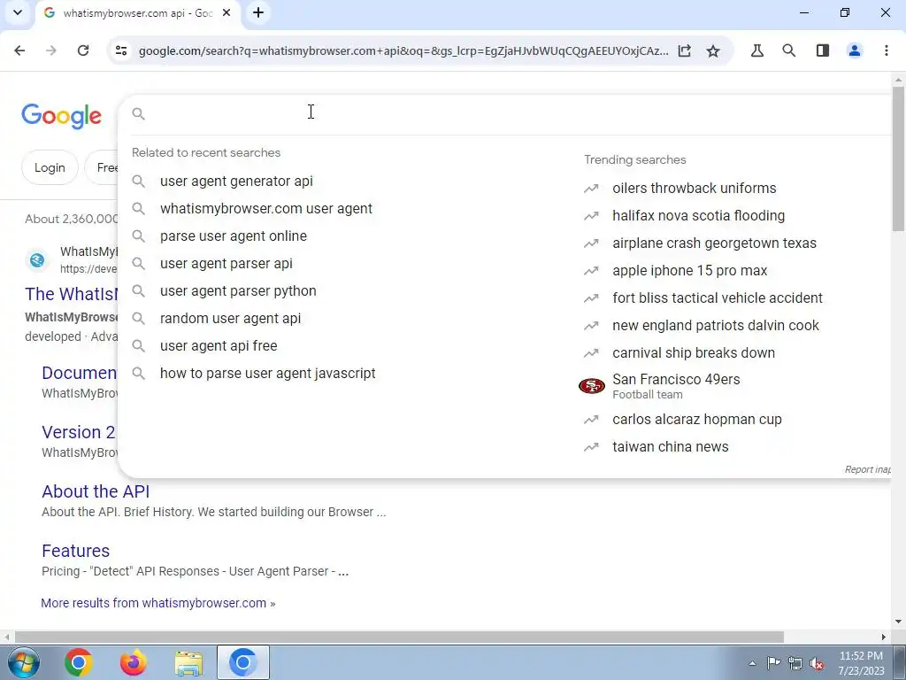Click the browser Back arrow

[19, 50]
